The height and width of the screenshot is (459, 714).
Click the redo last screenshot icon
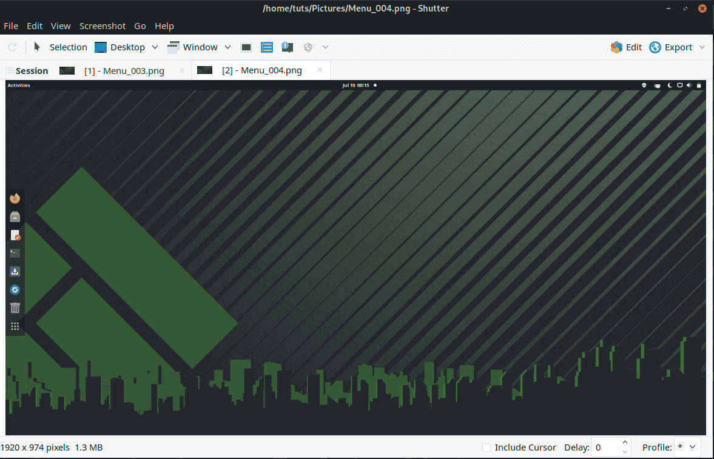[x=12, y=47]
